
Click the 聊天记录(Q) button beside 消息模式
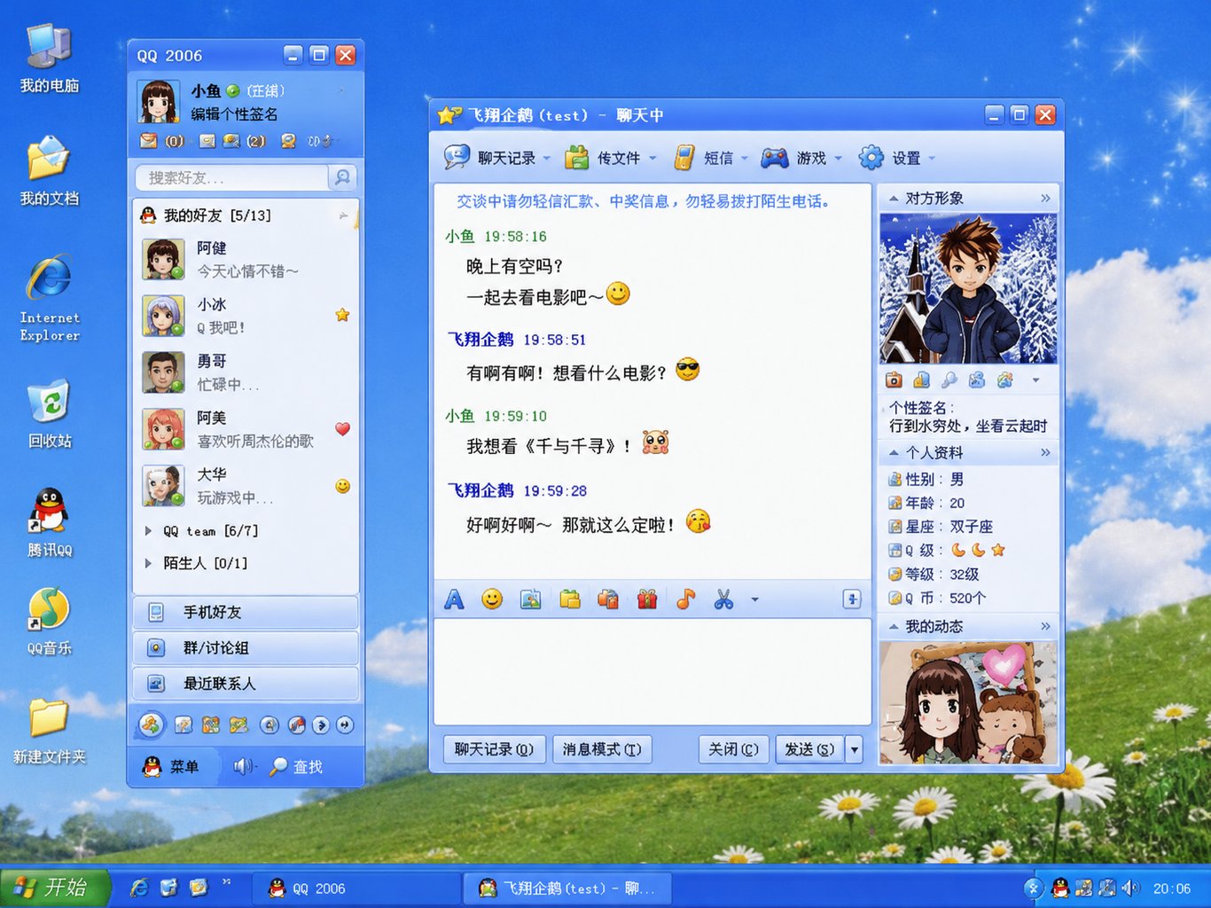click(494, 750)
